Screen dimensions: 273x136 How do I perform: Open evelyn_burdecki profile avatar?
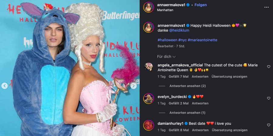click(x=149, y=98)
